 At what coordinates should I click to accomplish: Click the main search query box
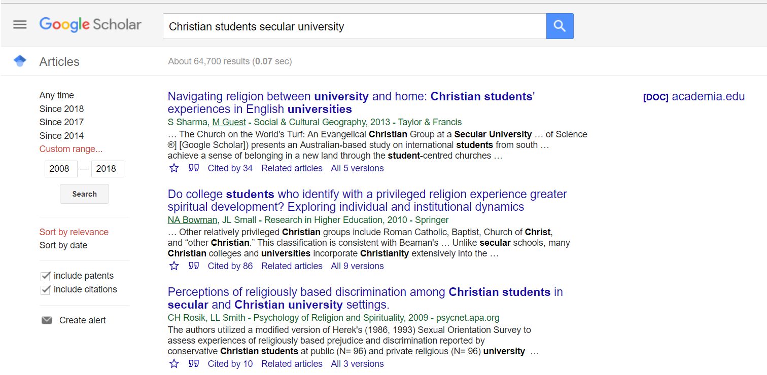tap(354, 26)
